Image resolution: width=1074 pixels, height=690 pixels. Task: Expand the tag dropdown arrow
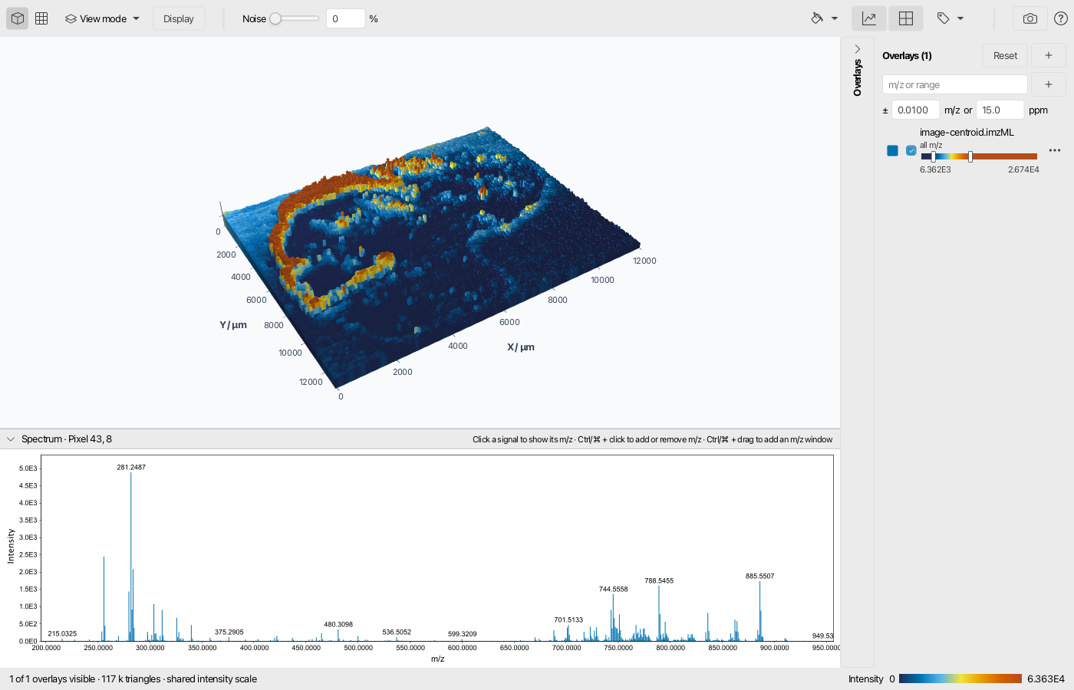click(960, 18)
